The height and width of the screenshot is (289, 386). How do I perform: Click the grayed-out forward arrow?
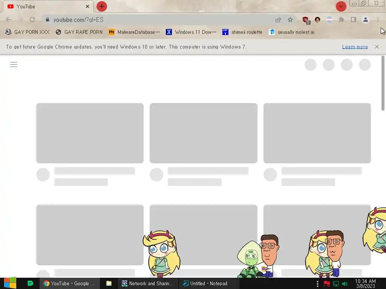coord(20,20)
